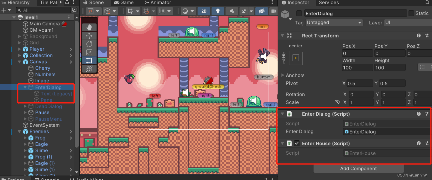Click the Pos X input field
The width and height of the screenshot is (432, 180).
point(357,53)
